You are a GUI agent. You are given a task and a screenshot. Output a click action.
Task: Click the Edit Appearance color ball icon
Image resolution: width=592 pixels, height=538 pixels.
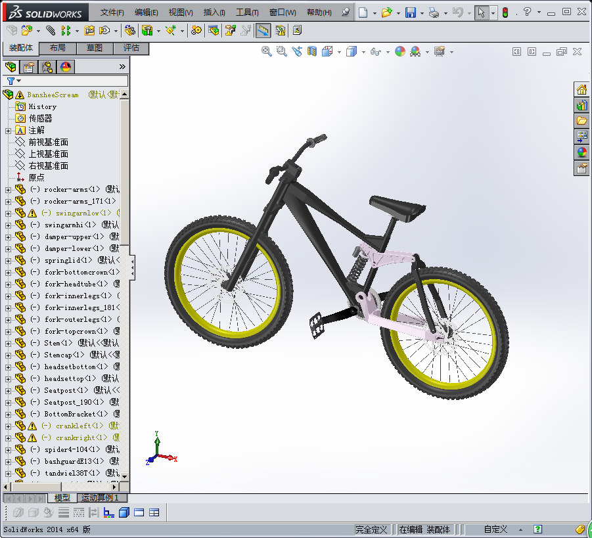point(400,51)
